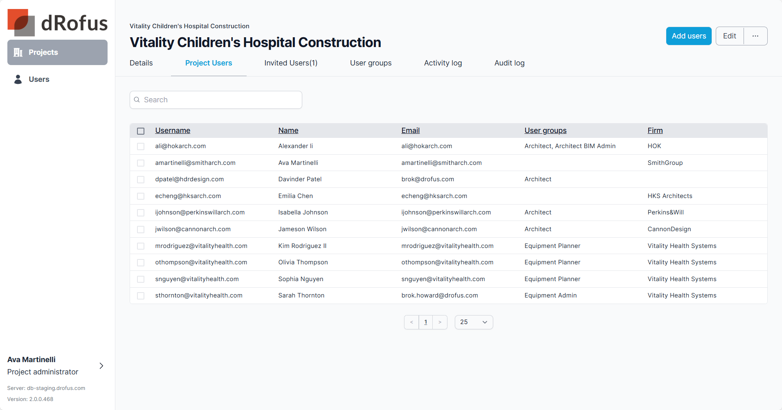Click the Add users button
Viewport: 782px width, 410px height.
point(689,36)
